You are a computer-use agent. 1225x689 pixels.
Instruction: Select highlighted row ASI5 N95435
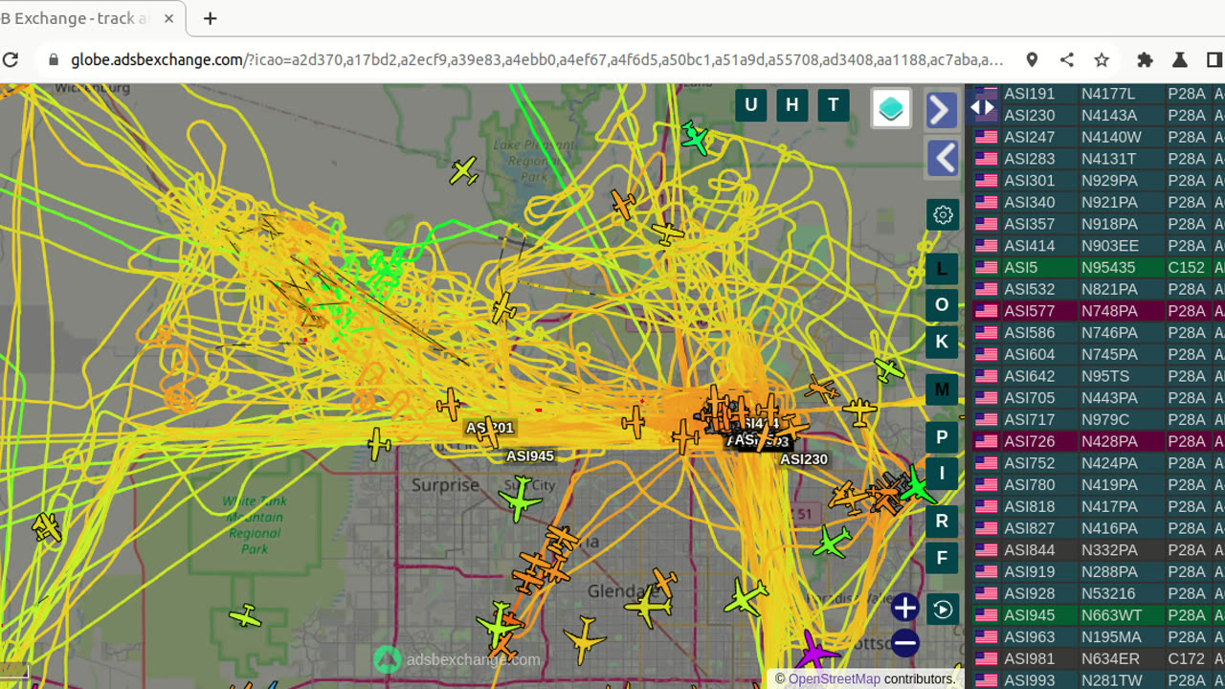click(1099, 268)
